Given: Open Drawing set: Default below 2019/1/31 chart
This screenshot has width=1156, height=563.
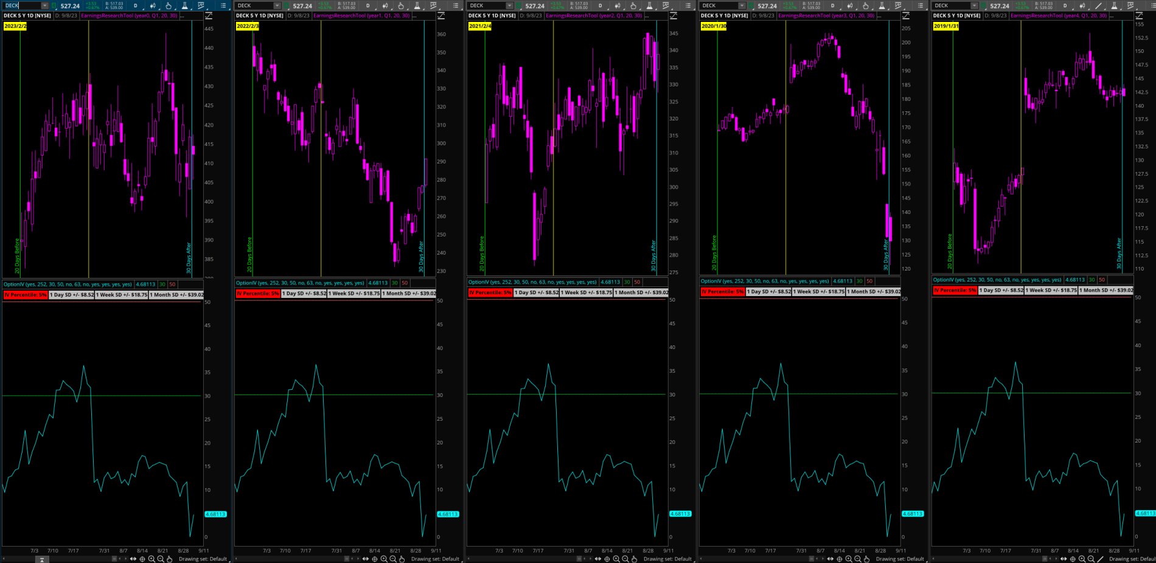Looking at the screenshot, I should (x=1132, y=559).
